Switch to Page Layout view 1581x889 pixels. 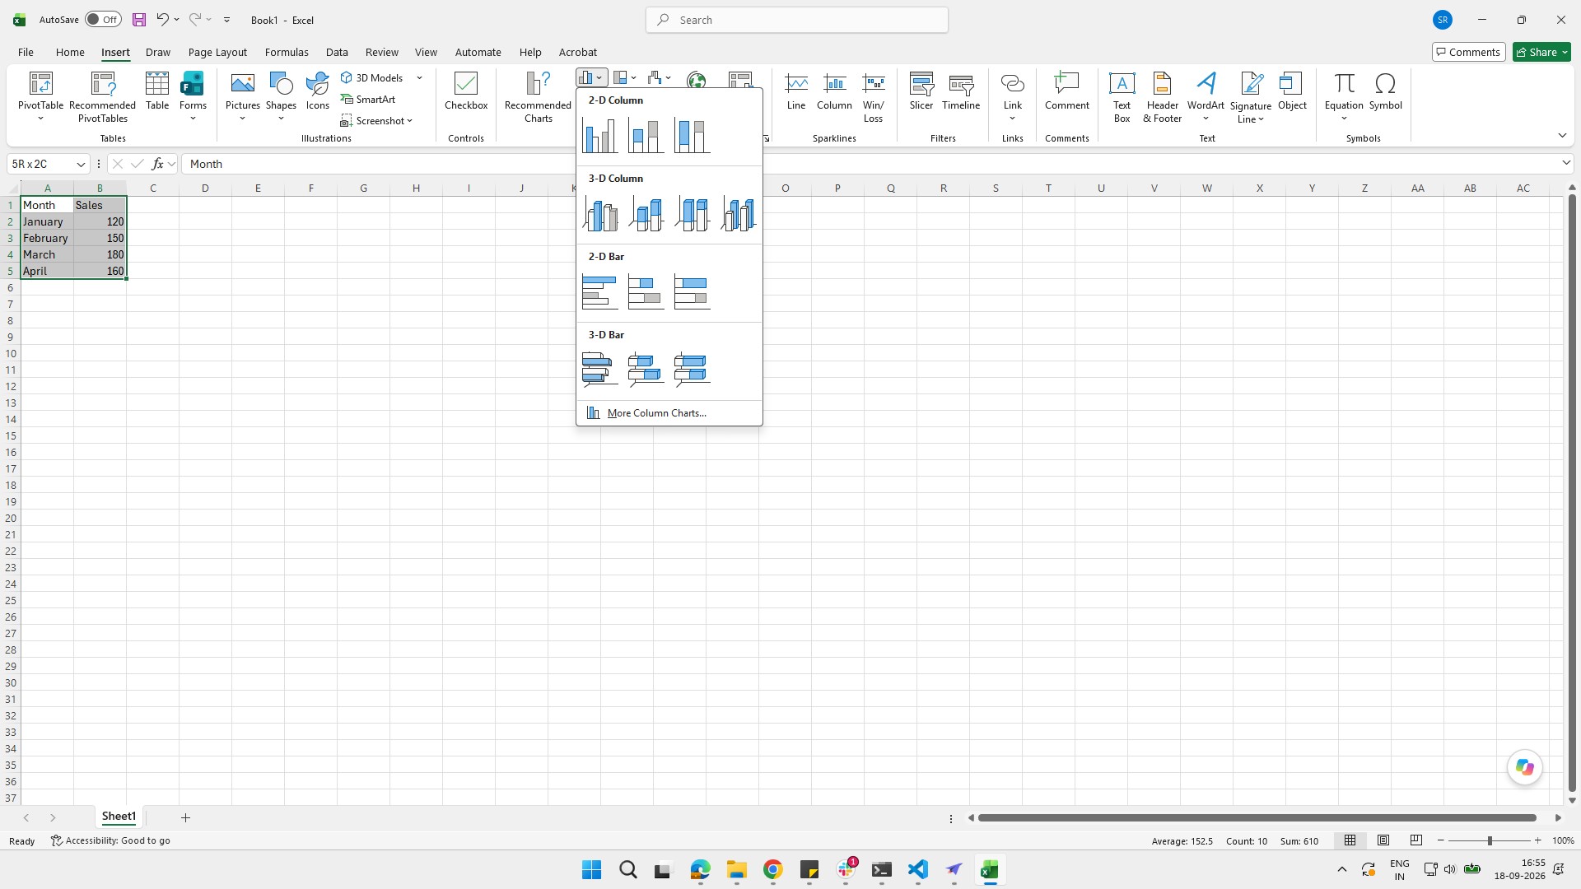pos(1383,840)
